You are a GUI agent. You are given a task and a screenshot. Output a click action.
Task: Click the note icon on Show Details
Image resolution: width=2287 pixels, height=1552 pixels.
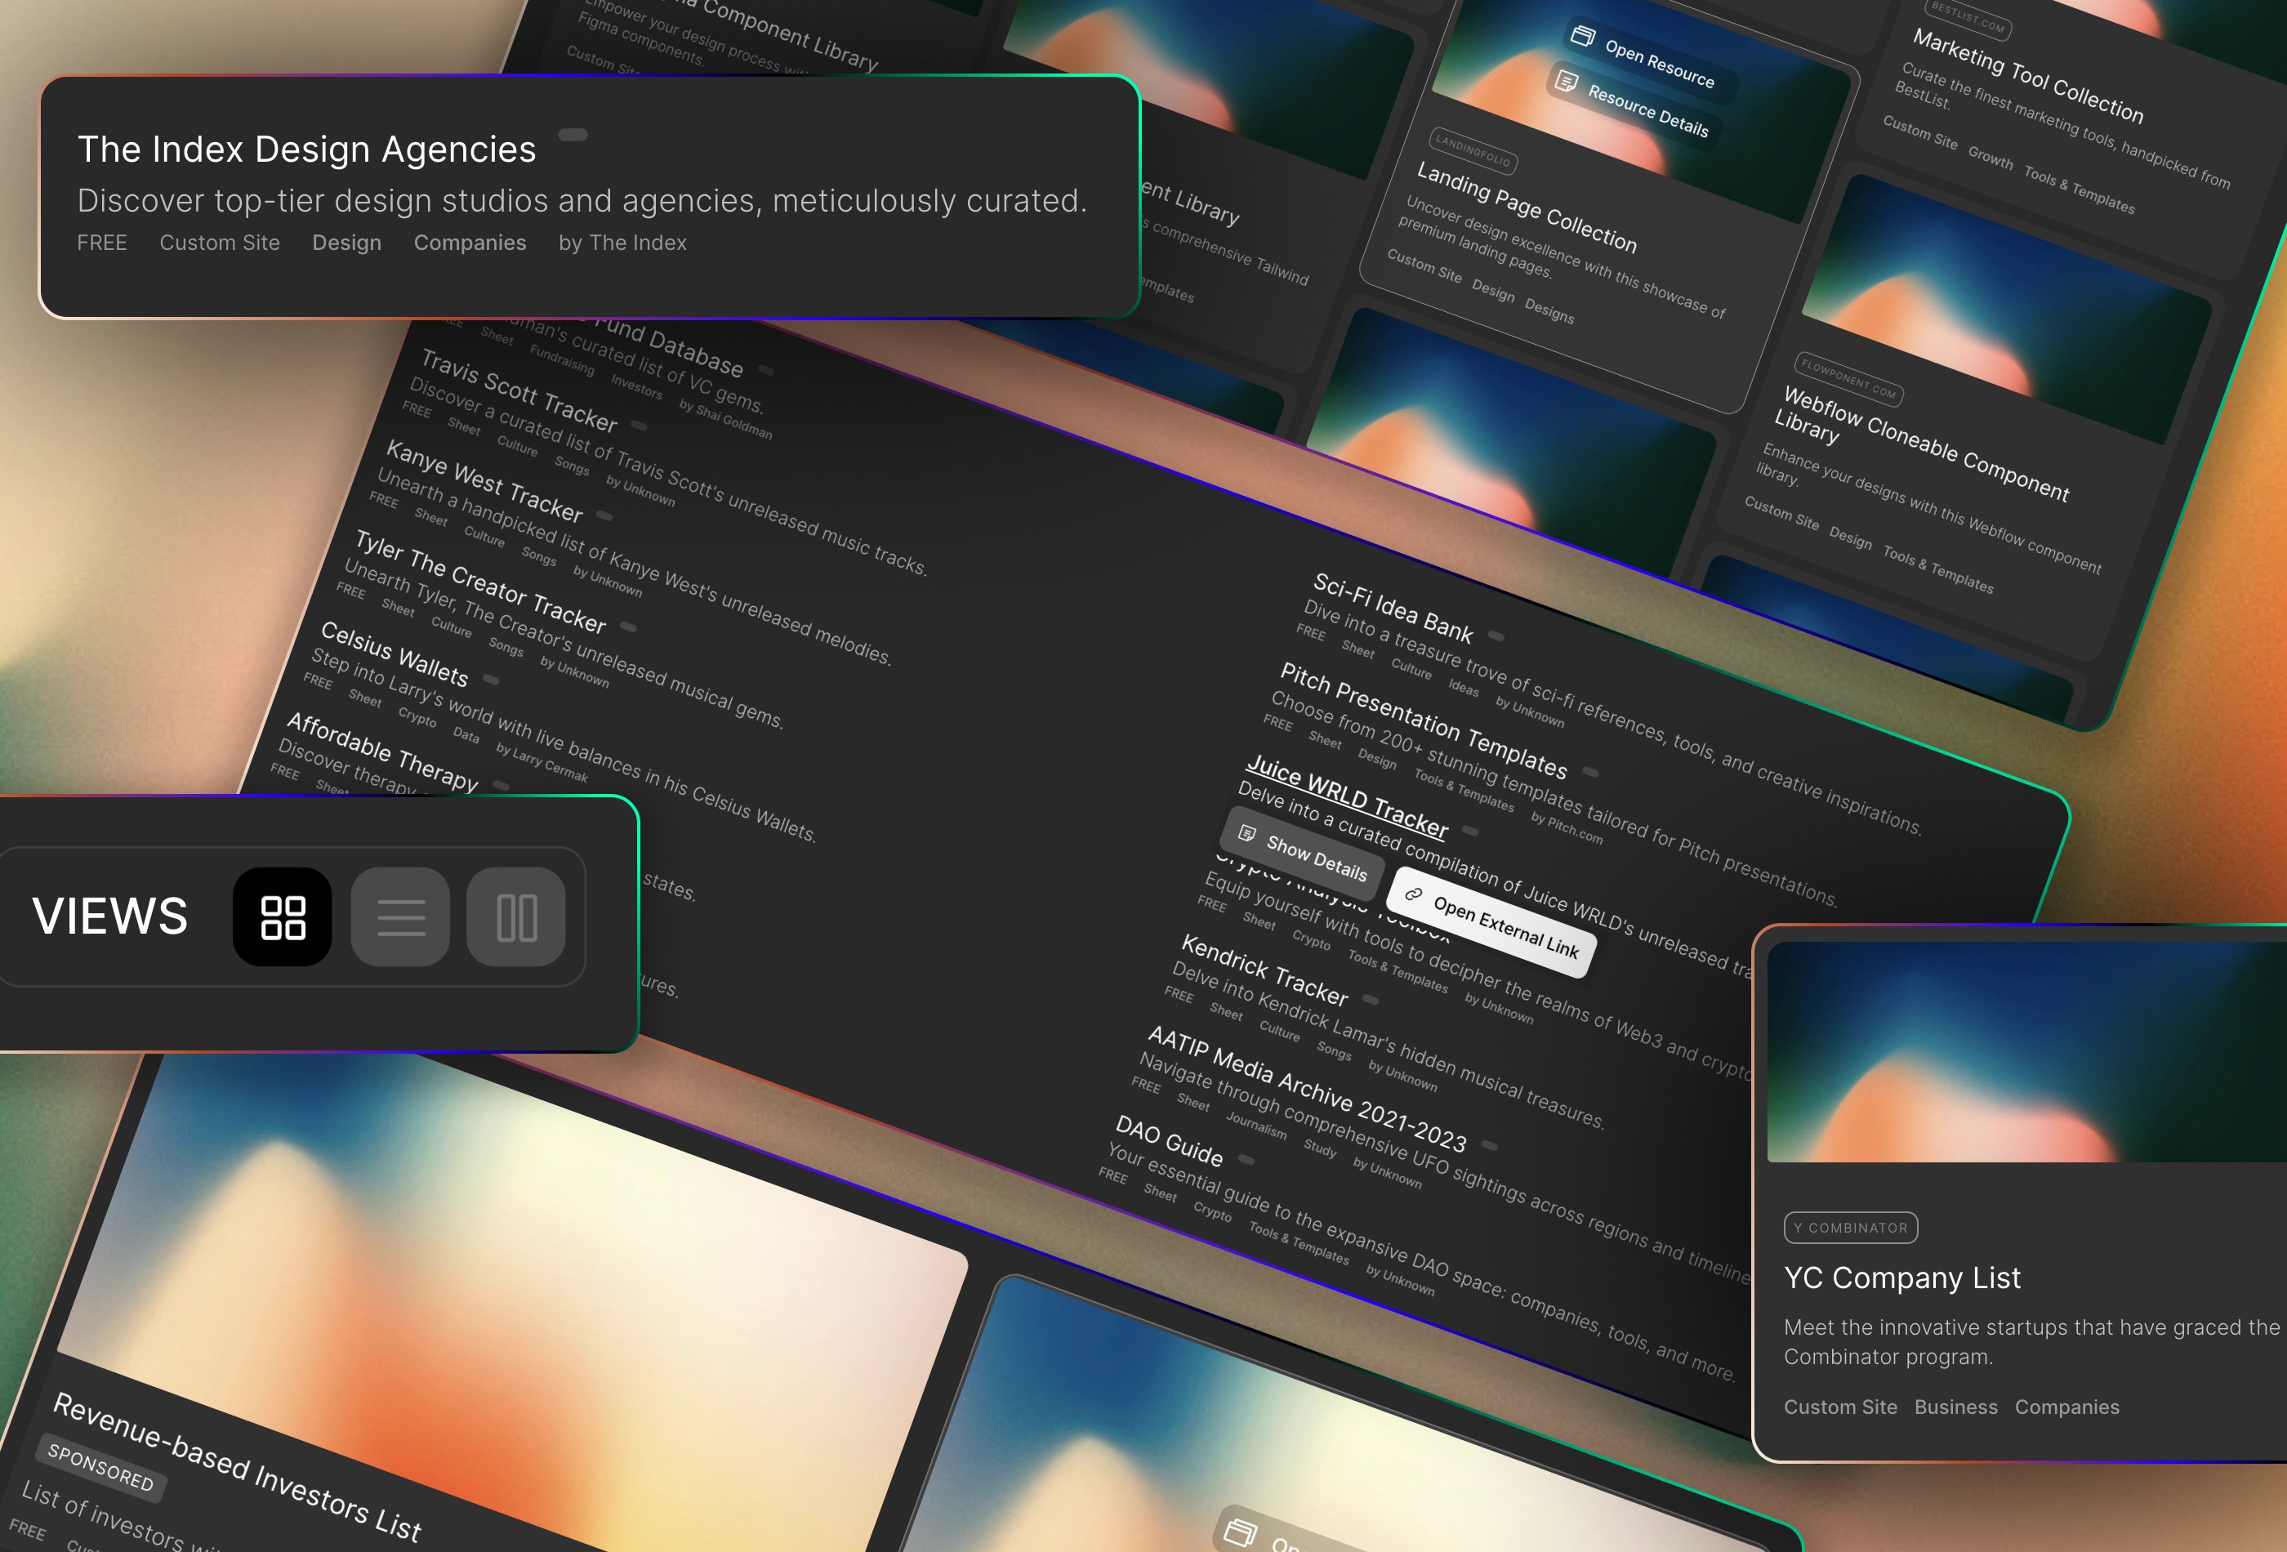click(x=1247, y=833)
